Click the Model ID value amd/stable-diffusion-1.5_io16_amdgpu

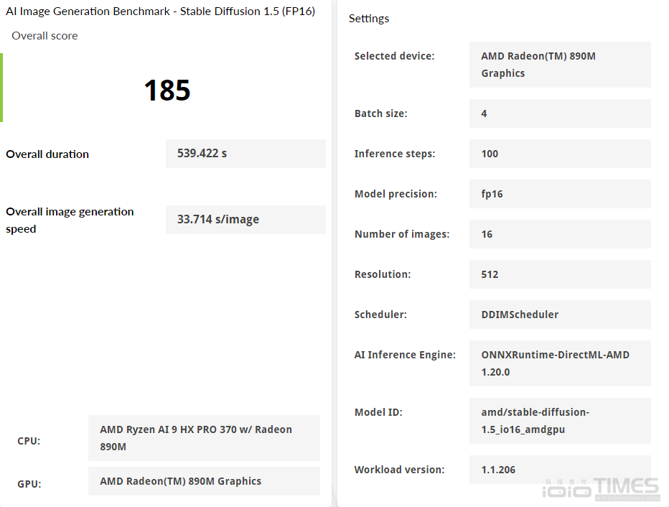(560, 421)
